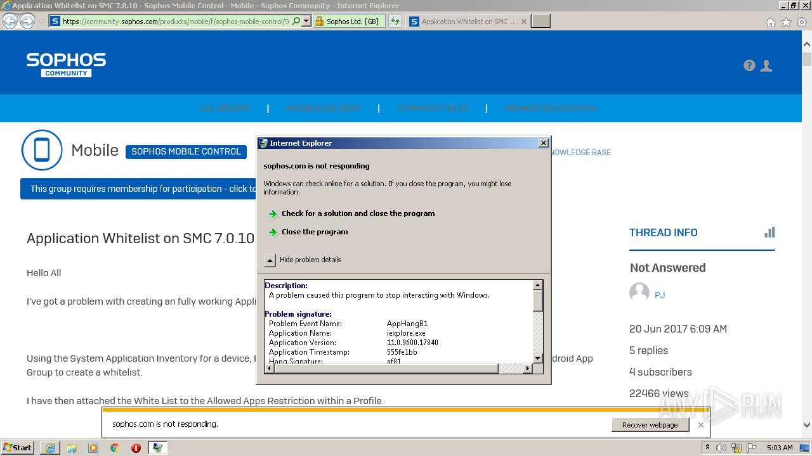The image size is (812, 456).
Task: Click page scrollbar down arrow
Action: (806, 426)
